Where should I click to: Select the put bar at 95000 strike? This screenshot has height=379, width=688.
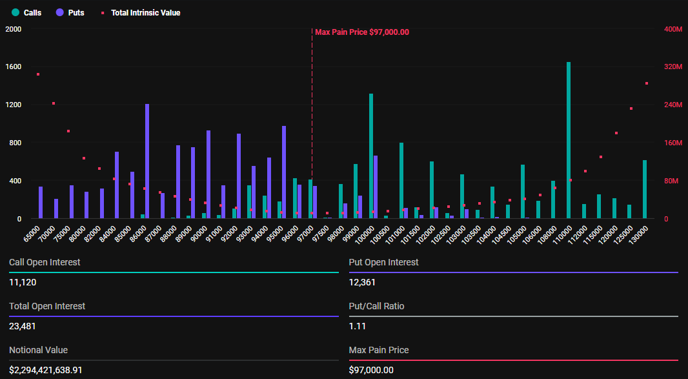point(284,172)
